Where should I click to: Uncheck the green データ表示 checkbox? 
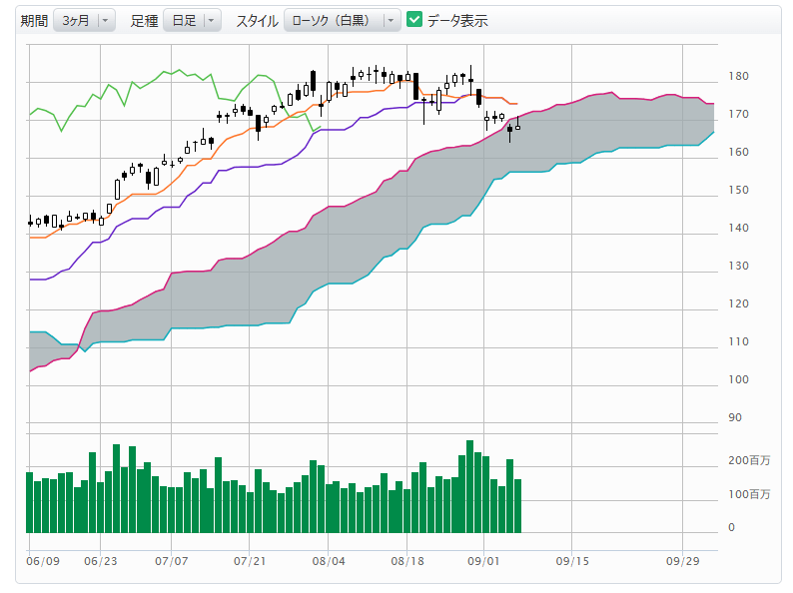(x=414, y=20)
